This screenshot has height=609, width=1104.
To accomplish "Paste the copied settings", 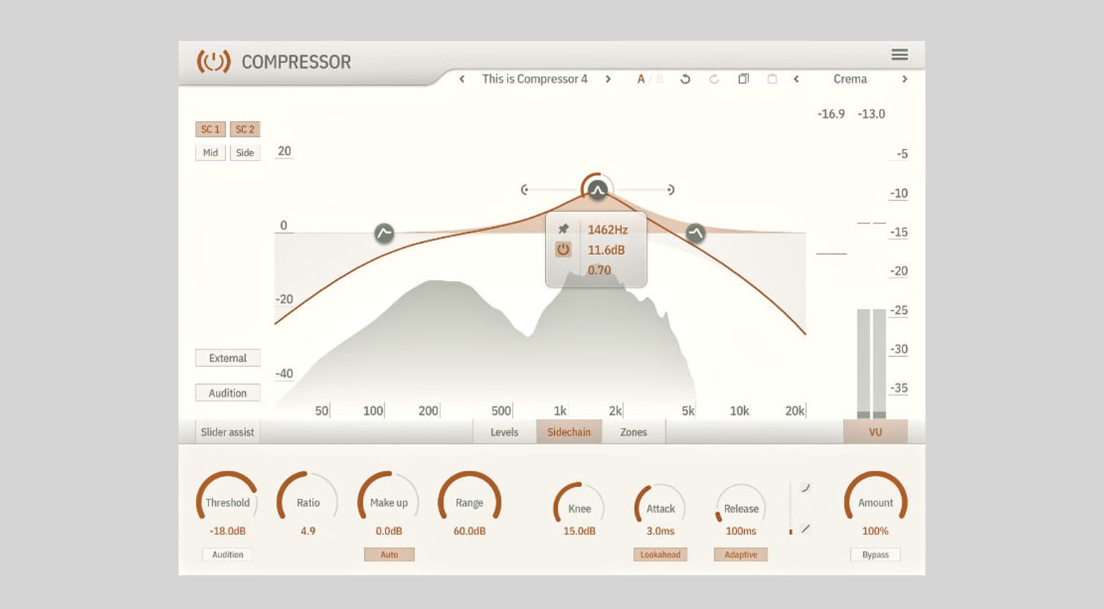I will pyautogui.click(x=772, y=79).
